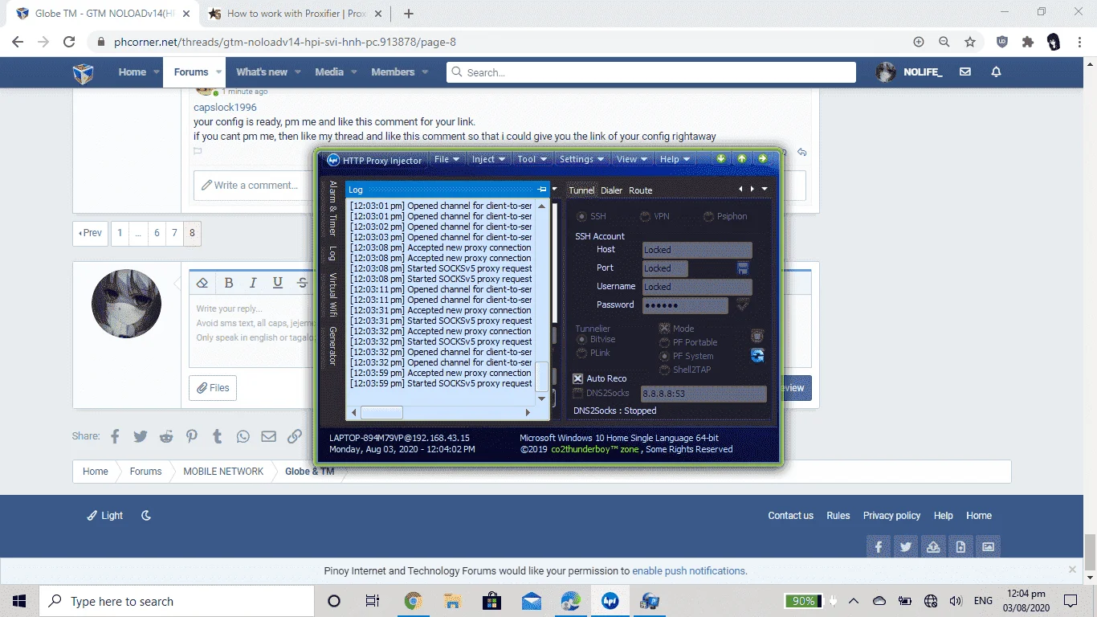The image size is (1097, 617).
Task: Open capslock1996 user profile link
Action: click(x=225, y=107)
